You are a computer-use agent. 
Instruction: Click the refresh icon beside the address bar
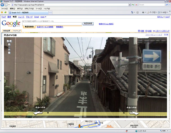point(133,5)
